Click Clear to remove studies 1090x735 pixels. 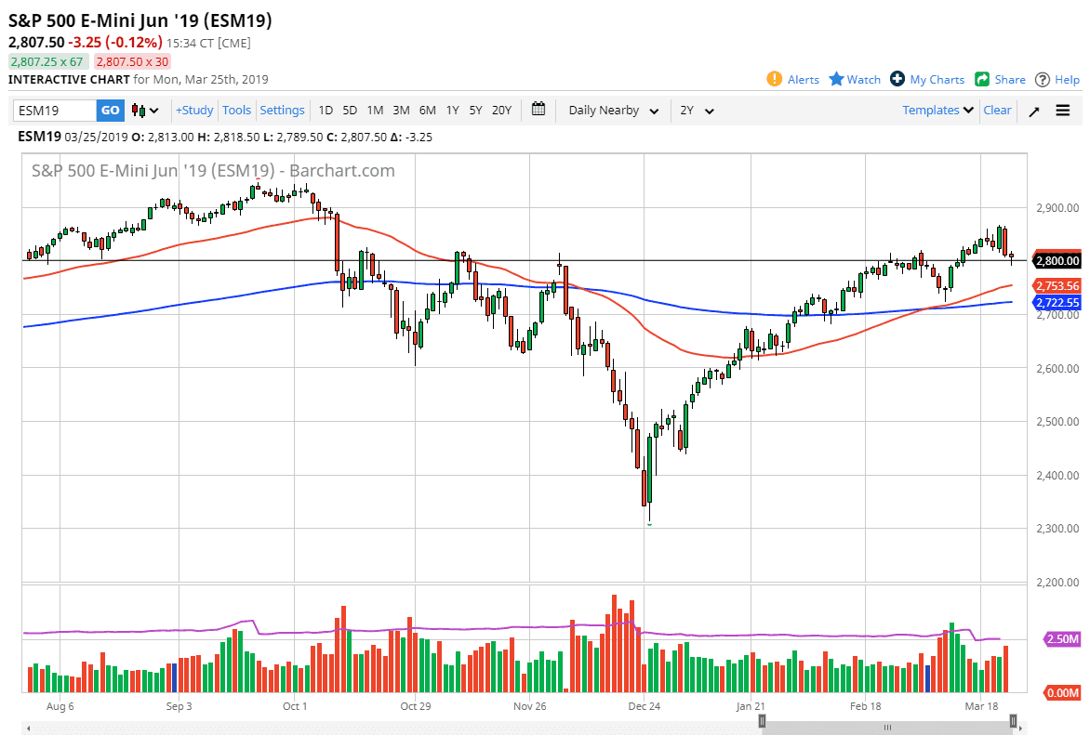tap(997, 110)
